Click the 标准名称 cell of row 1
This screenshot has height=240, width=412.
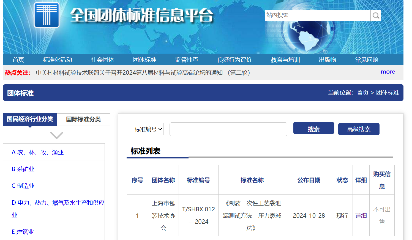tap(252, 215)
